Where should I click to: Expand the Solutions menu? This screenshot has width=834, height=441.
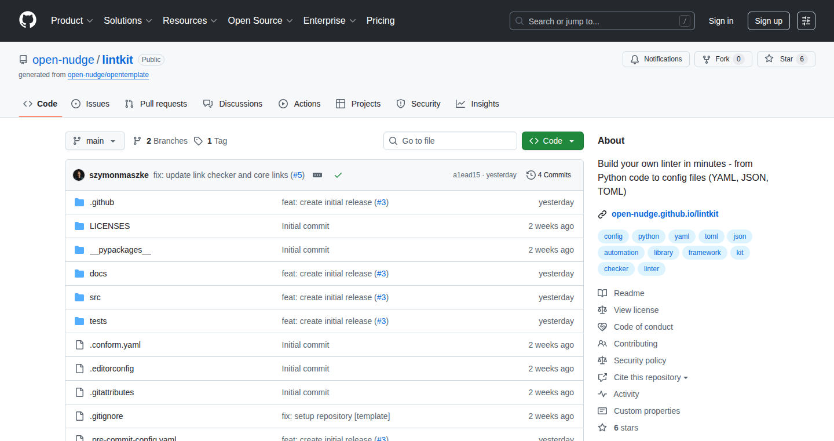[x=128, y=21]
